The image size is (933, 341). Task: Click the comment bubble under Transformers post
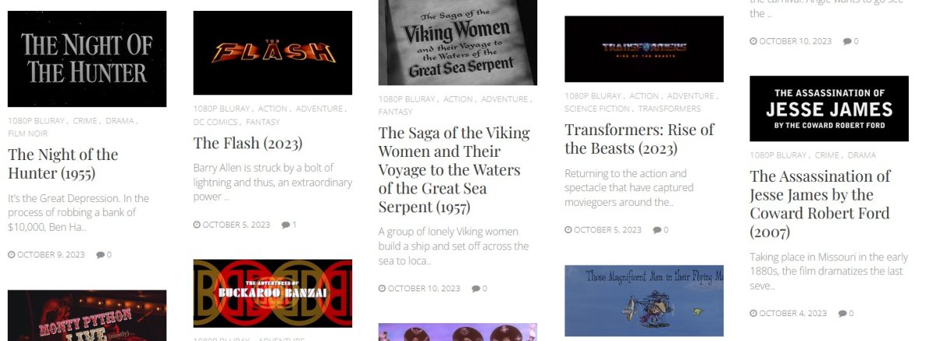click(656, 230)
